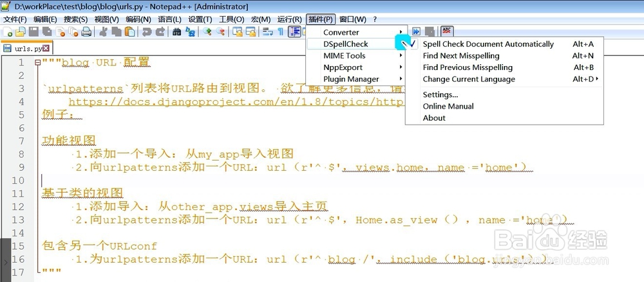Choose Find Previous Misspelling
Screen dimensions: 644x282
(x=504, y=67)
